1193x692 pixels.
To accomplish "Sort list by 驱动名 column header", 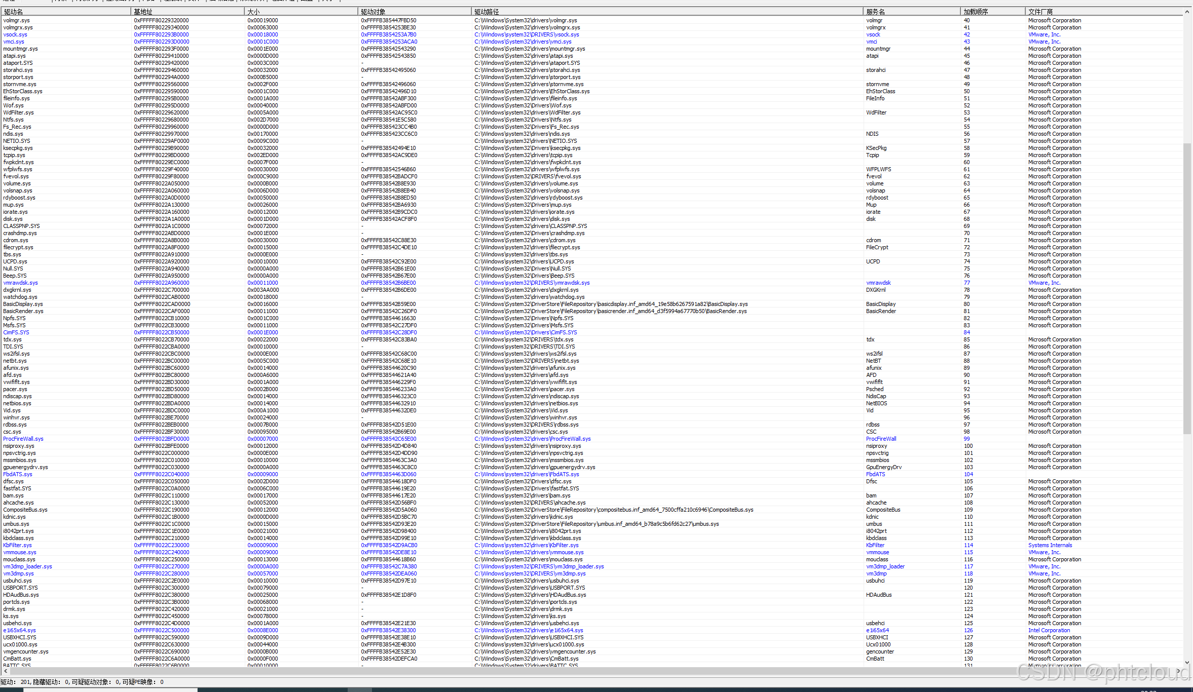I will coord(14,12).
